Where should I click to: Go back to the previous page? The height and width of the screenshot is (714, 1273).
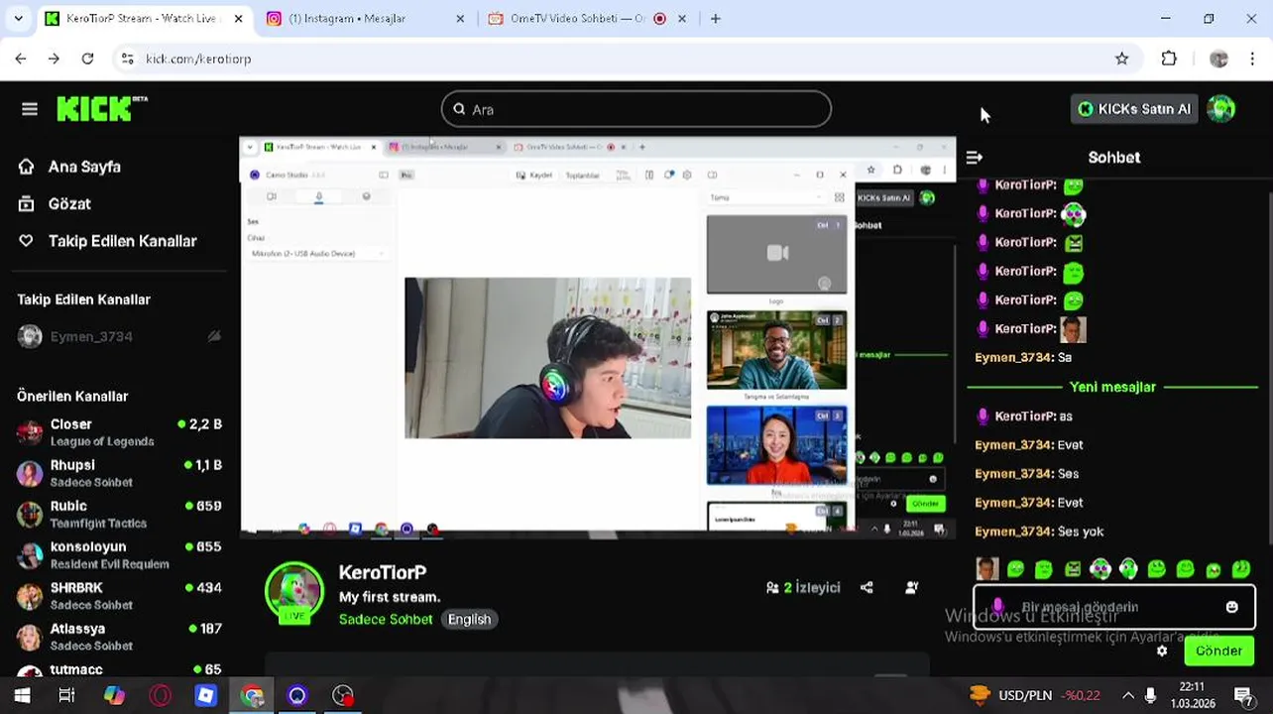pyautogui.click(x=21, y=59)
